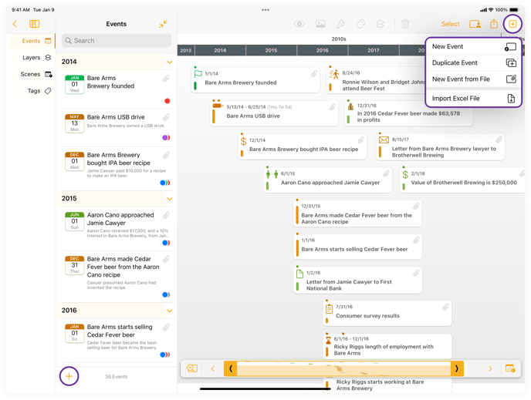This screenshot has width=531, height=400.
Task: Tap the add event plus button at bottom left
Action: point(69,376)
